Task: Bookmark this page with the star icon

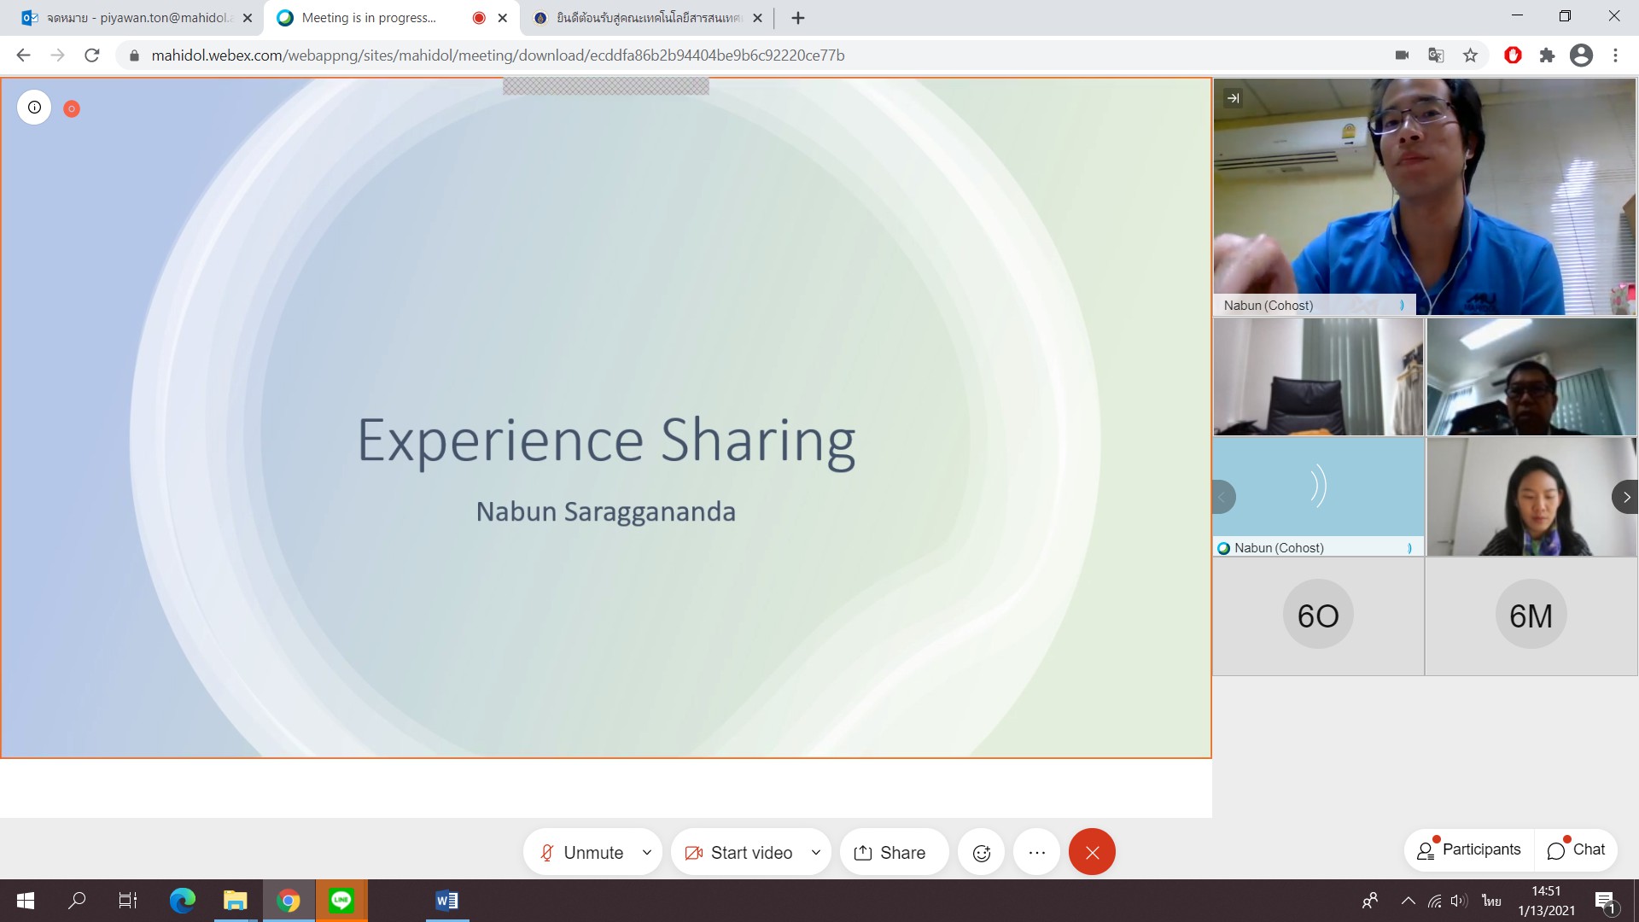Action: [x=1470, y=55]
